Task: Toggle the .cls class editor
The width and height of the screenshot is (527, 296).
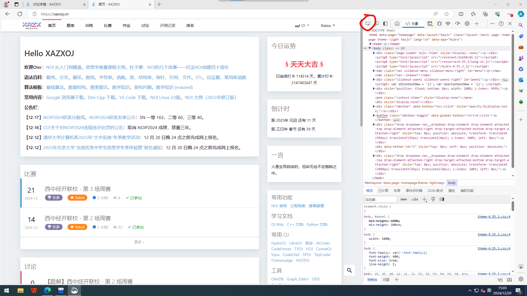Action: pyautogui.click(x=414, y=199)
